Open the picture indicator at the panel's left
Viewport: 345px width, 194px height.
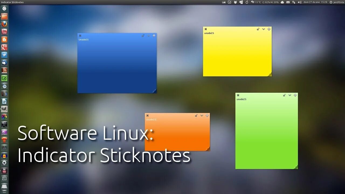[x=224, y=2]
